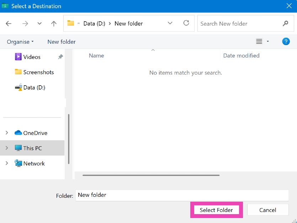Click the change view layout icon
Viewport: 297px width, 223px height.
tap(259, 42)
